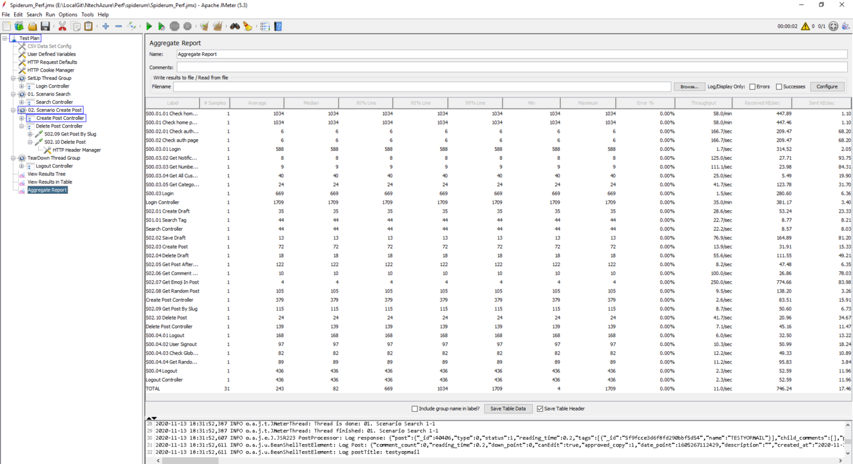Expand the Create Post Controller node

point(21,118)
